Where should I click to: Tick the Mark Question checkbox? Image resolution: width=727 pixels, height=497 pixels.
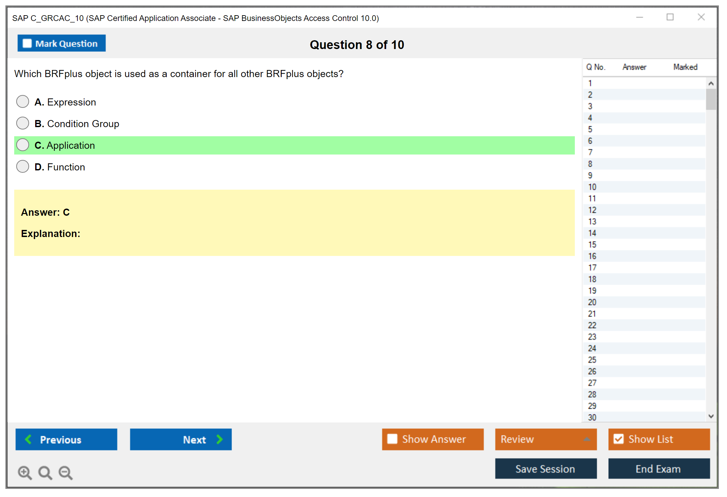[x=27, y=43]
